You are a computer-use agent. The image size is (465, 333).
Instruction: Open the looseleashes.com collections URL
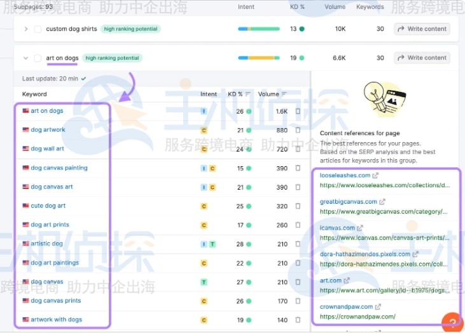click(x=385, y=185)
